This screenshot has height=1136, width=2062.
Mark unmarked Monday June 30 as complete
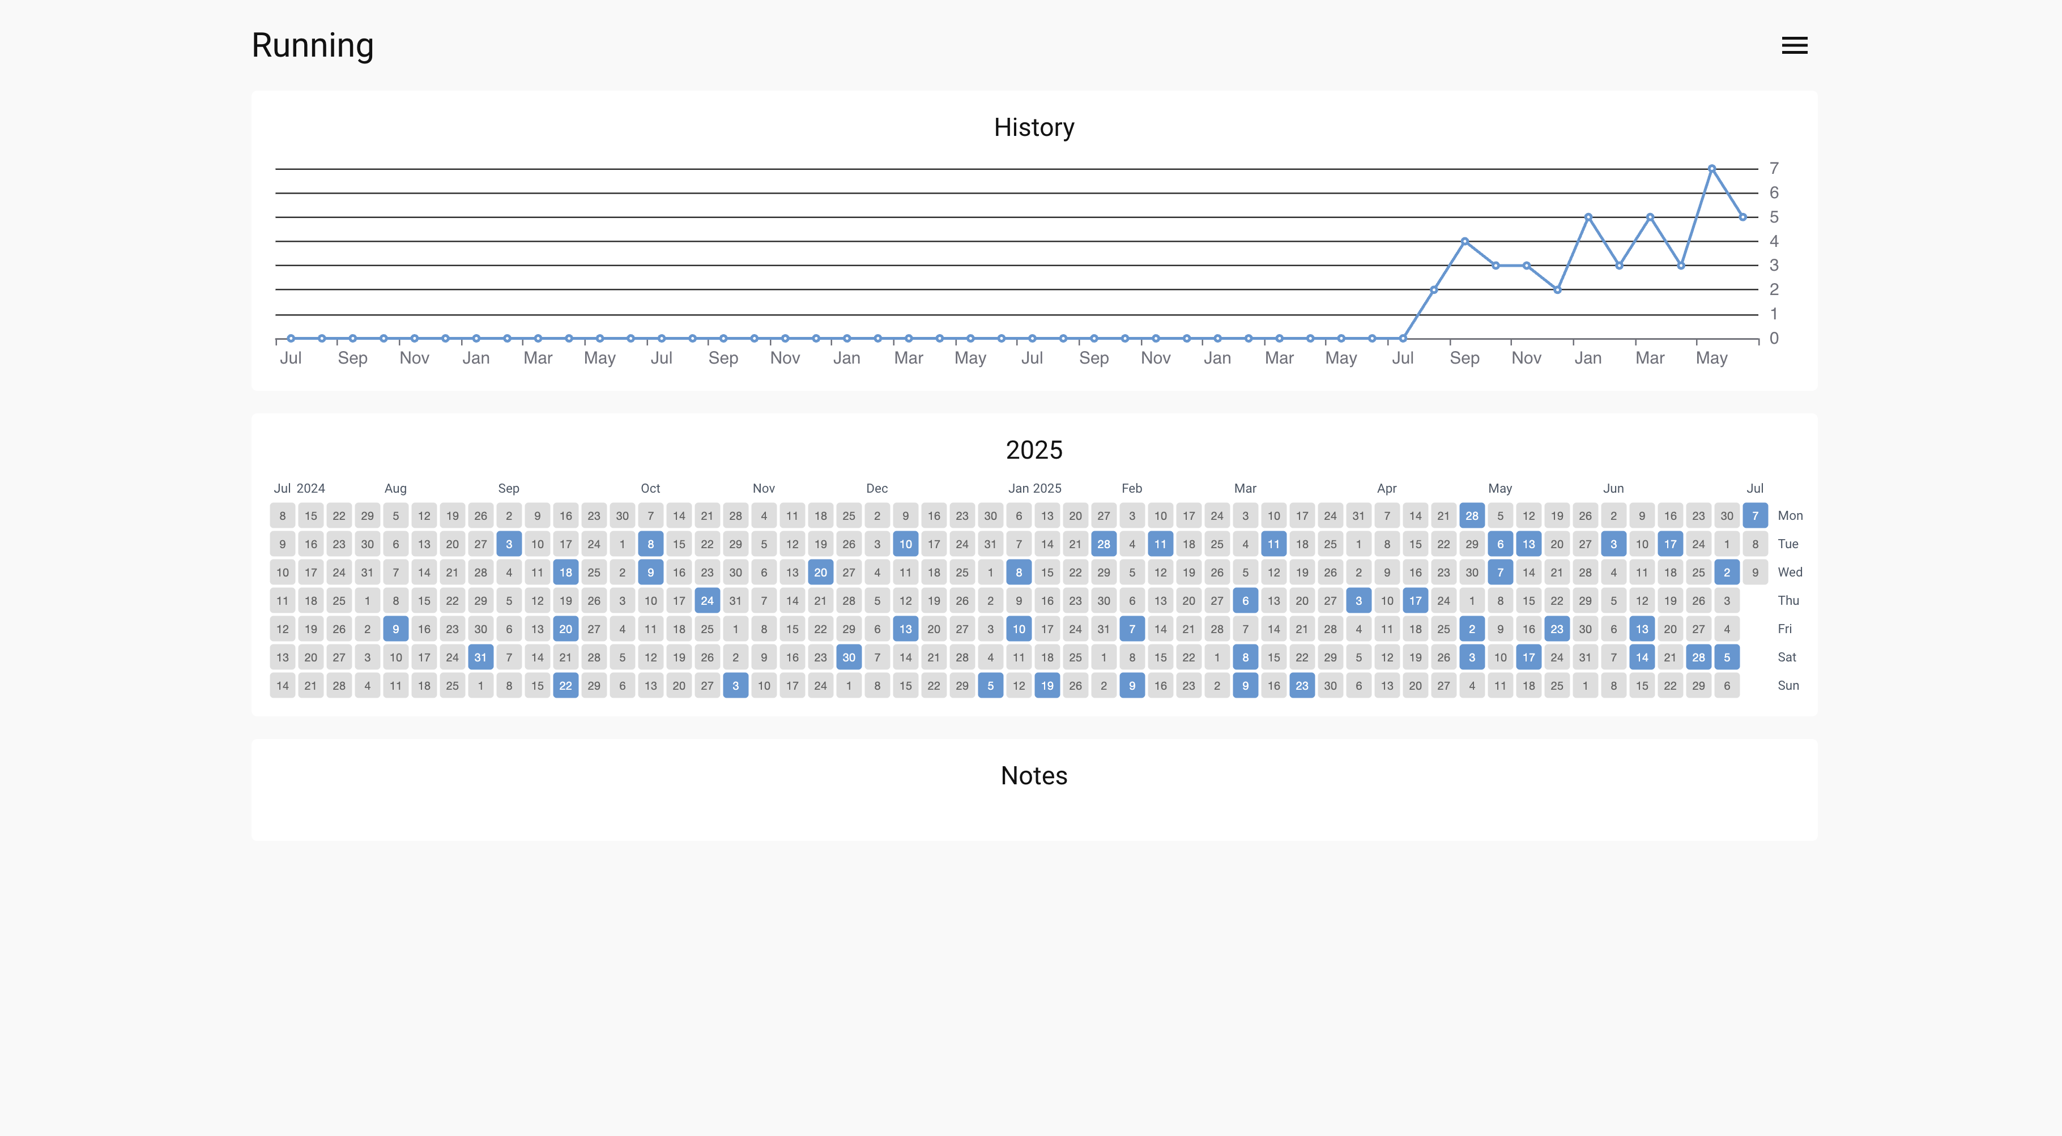(x=1727, y=515)
